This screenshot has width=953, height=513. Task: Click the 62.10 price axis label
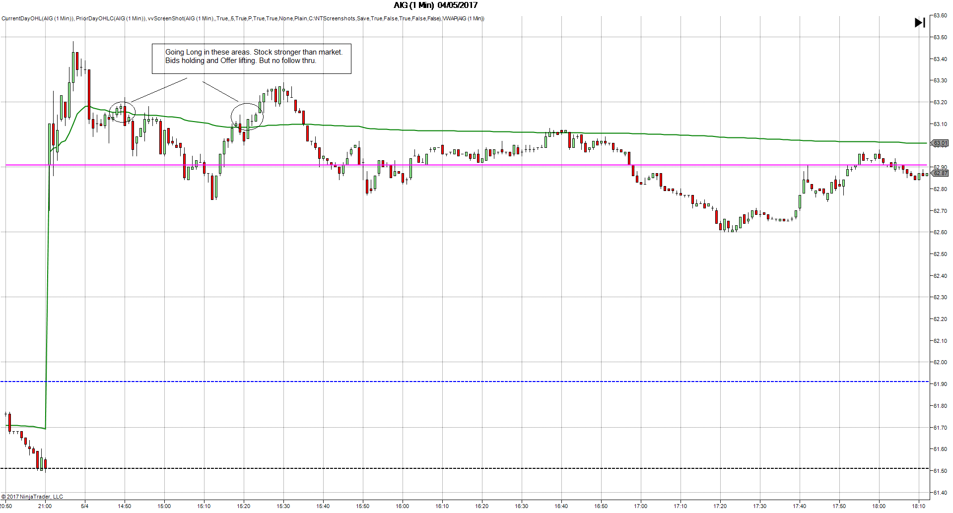(x=940, y=341)
